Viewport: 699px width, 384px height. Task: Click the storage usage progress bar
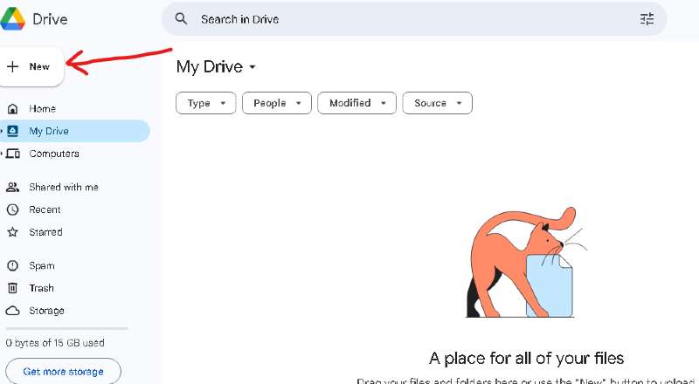click(67, 328)
